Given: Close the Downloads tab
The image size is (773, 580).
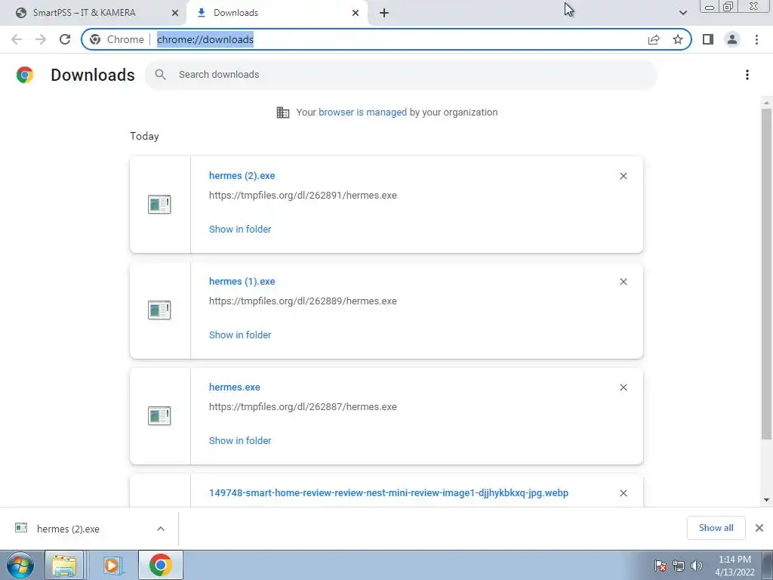Looking at the screenshot, I should click(x=356, y=13).
